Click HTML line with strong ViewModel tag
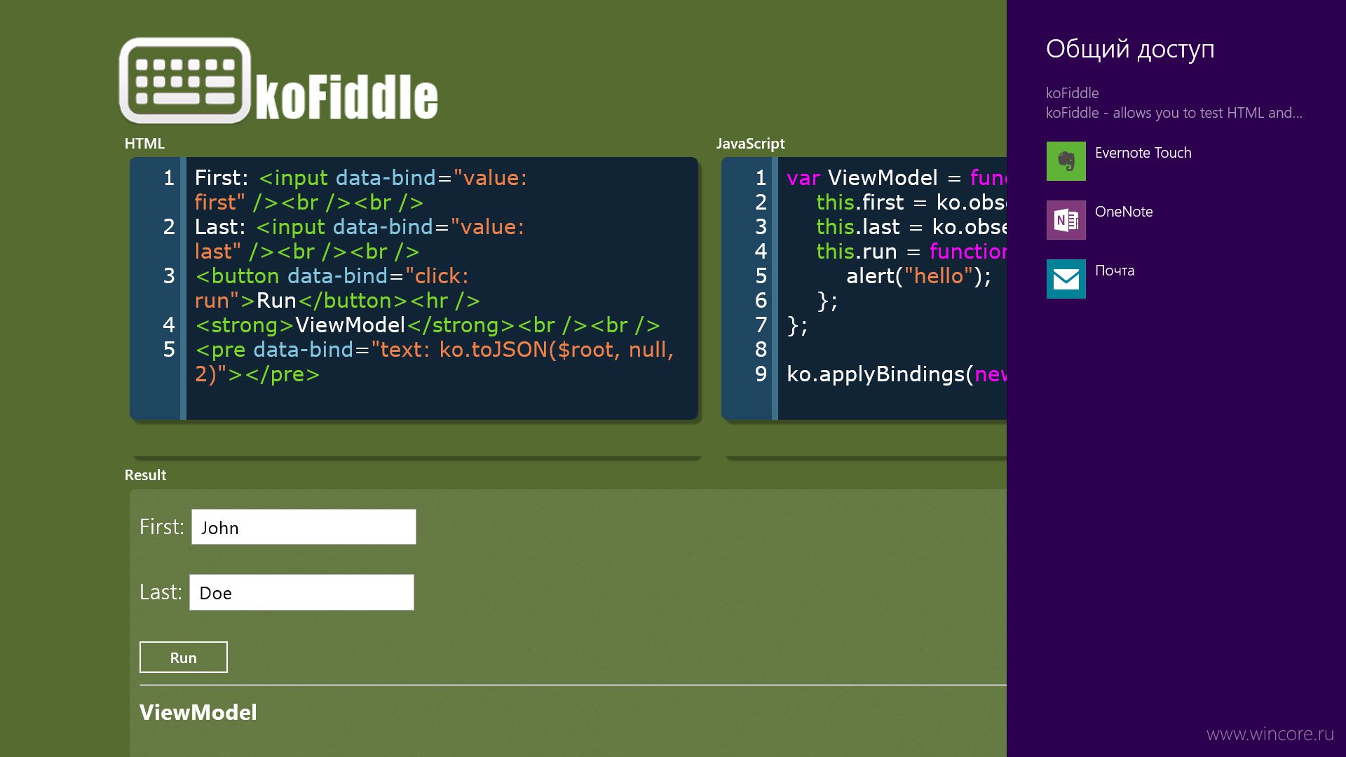The width and height of the screenshot is (1346, 757). coord(428,325)
